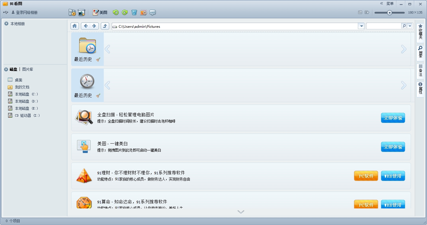Screen dimensions: 427x225
Task: Switch the sidebar to 图片库 view
Action: click(28, 69)
